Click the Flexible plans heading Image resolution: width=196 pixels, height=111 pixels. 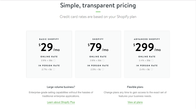[135, 87]
